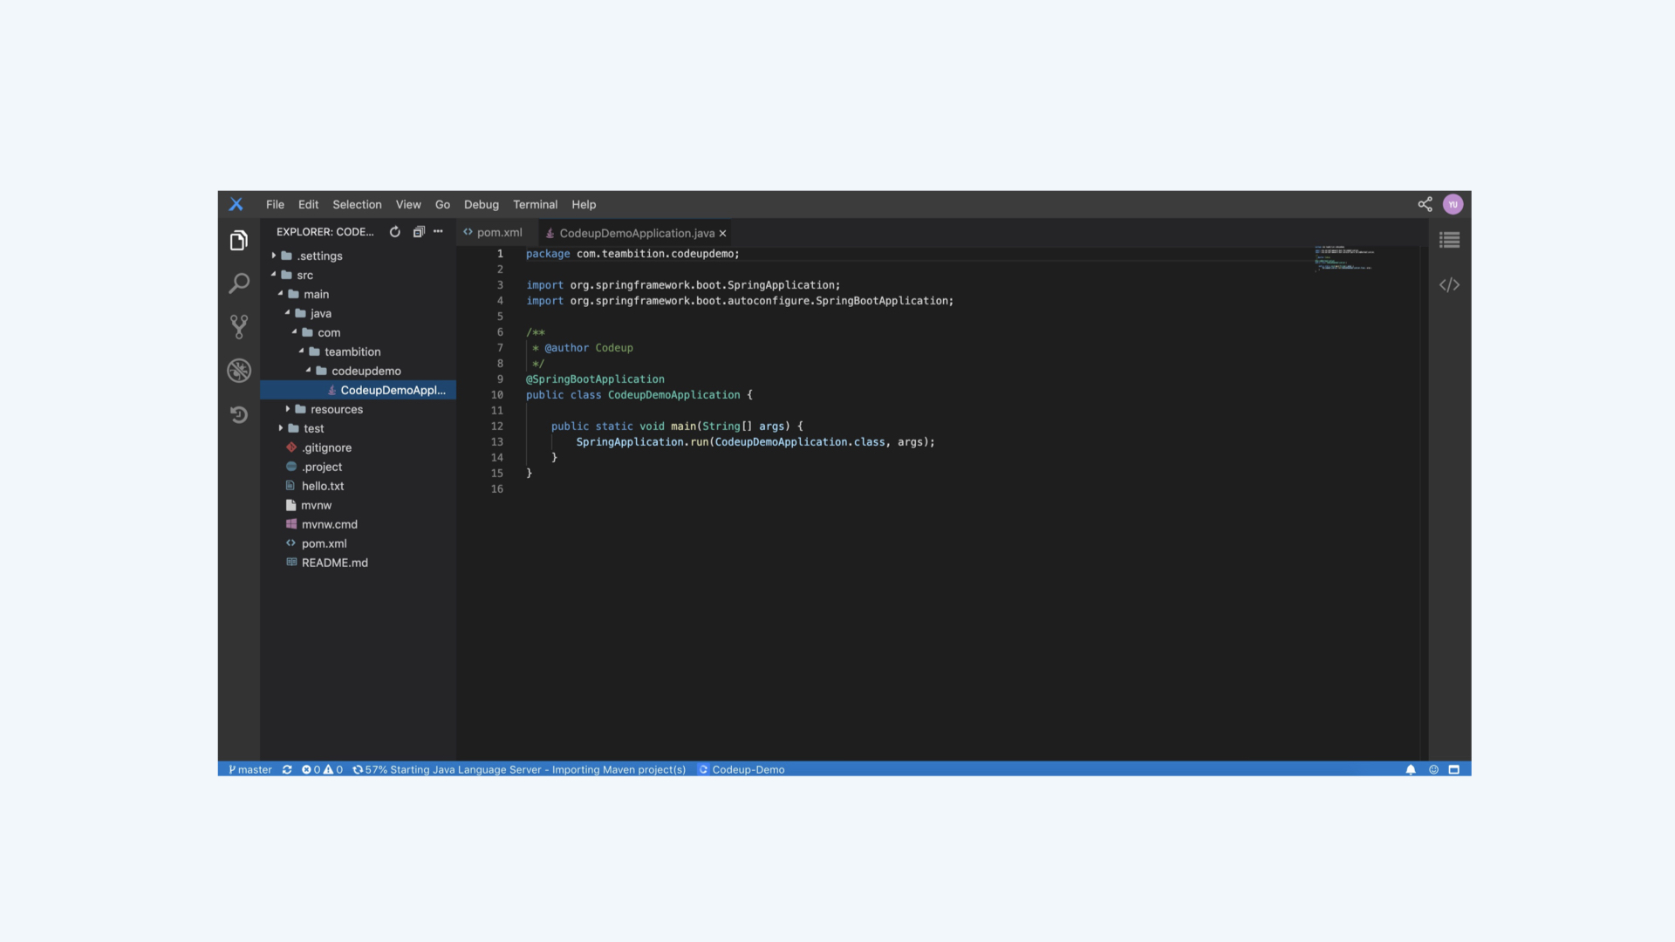Open the errors count in status bar
The image size is (1675, 942).
point(311,769)
